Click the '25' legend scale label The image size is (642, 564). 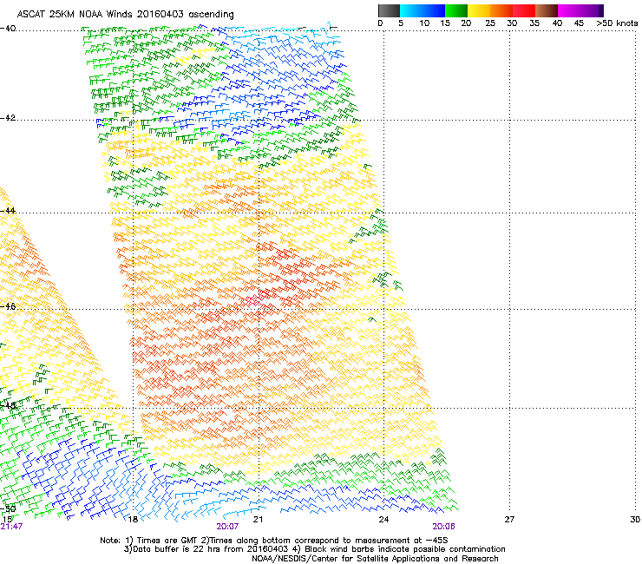(490, 23)
